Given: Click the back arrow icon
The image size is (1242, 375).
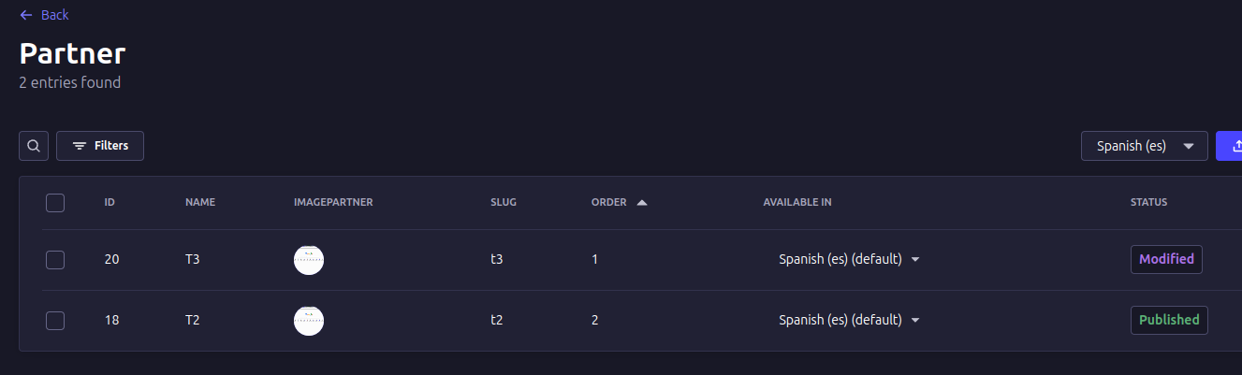Looking at the screenshot, I should (x=26, y=15).
